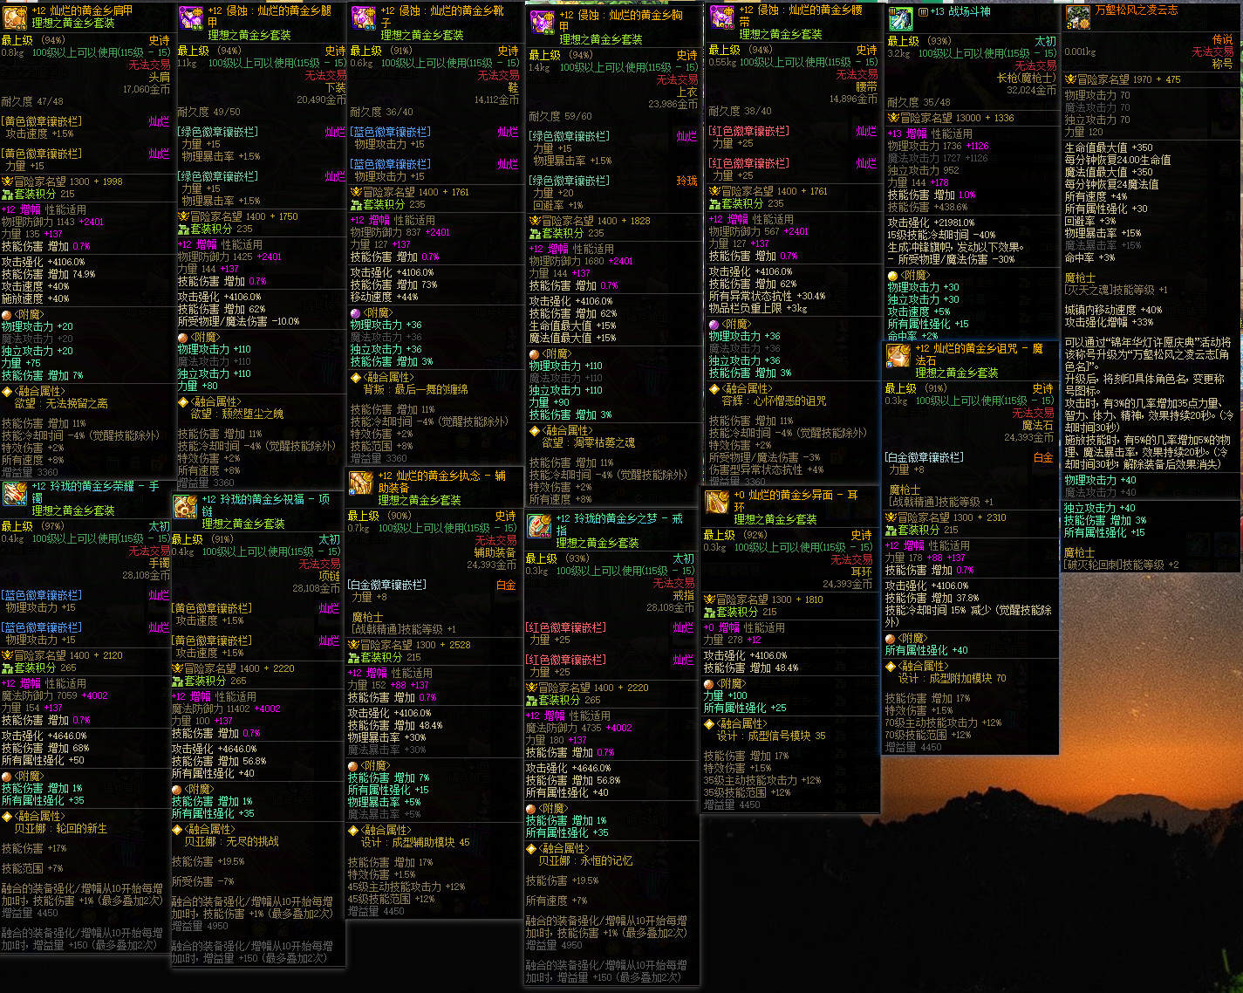Viewport: 1243px width, 993px height.
Task: Click the 黄金乡荣耀 手镯 item icon
Action: (15, 493)
